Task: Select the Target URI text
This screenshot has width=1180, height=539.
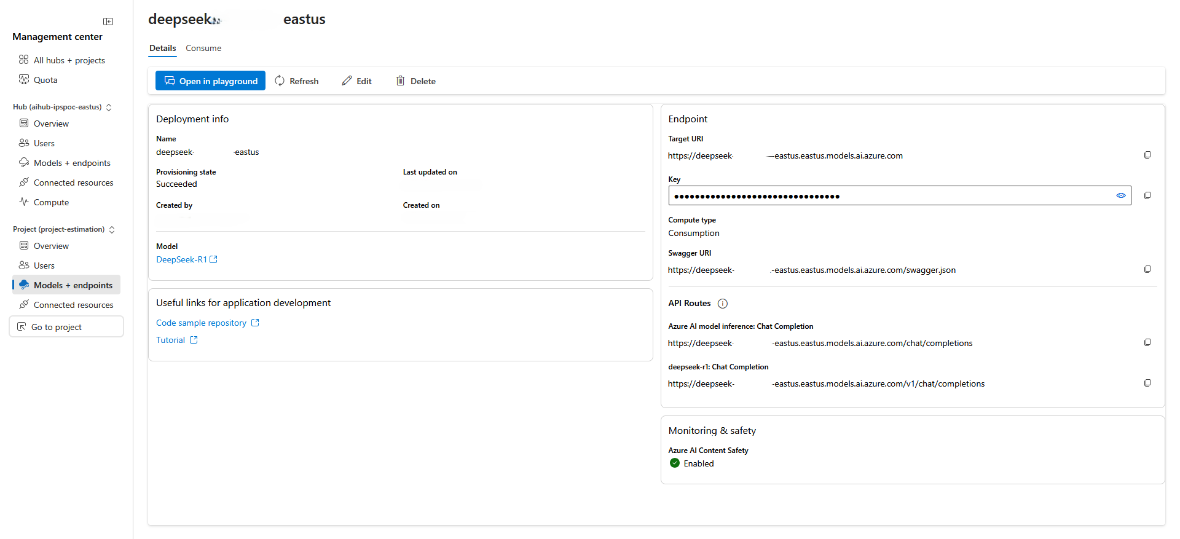Action: (x=785, y=155)
